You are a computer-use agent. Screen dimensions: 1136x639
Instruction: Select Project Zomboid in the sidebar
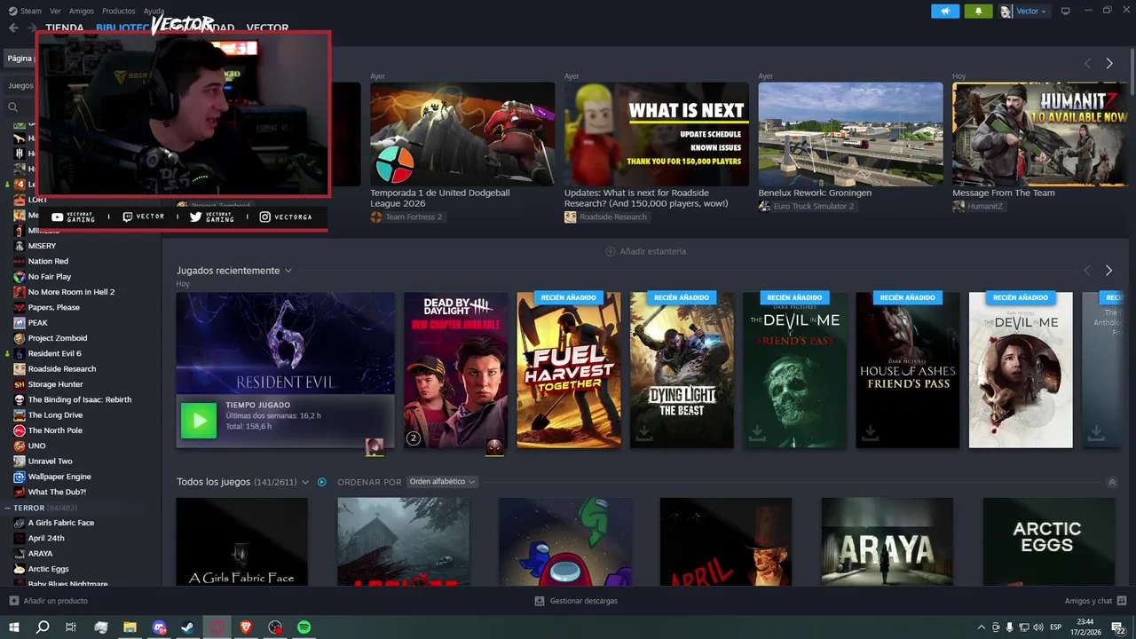(x=57, y=338)
